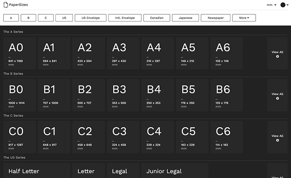This screenshot has height=178, width=291.
Task: Select the C6 envelope size card
Action: (227, 137)
